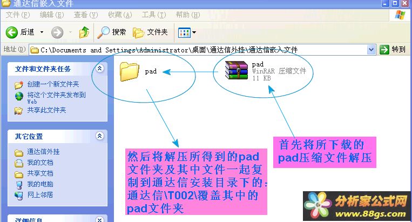Viewport: 412px width, 222px height.
Task: Click the Windows flag logo icon
Action: (400, 15)
